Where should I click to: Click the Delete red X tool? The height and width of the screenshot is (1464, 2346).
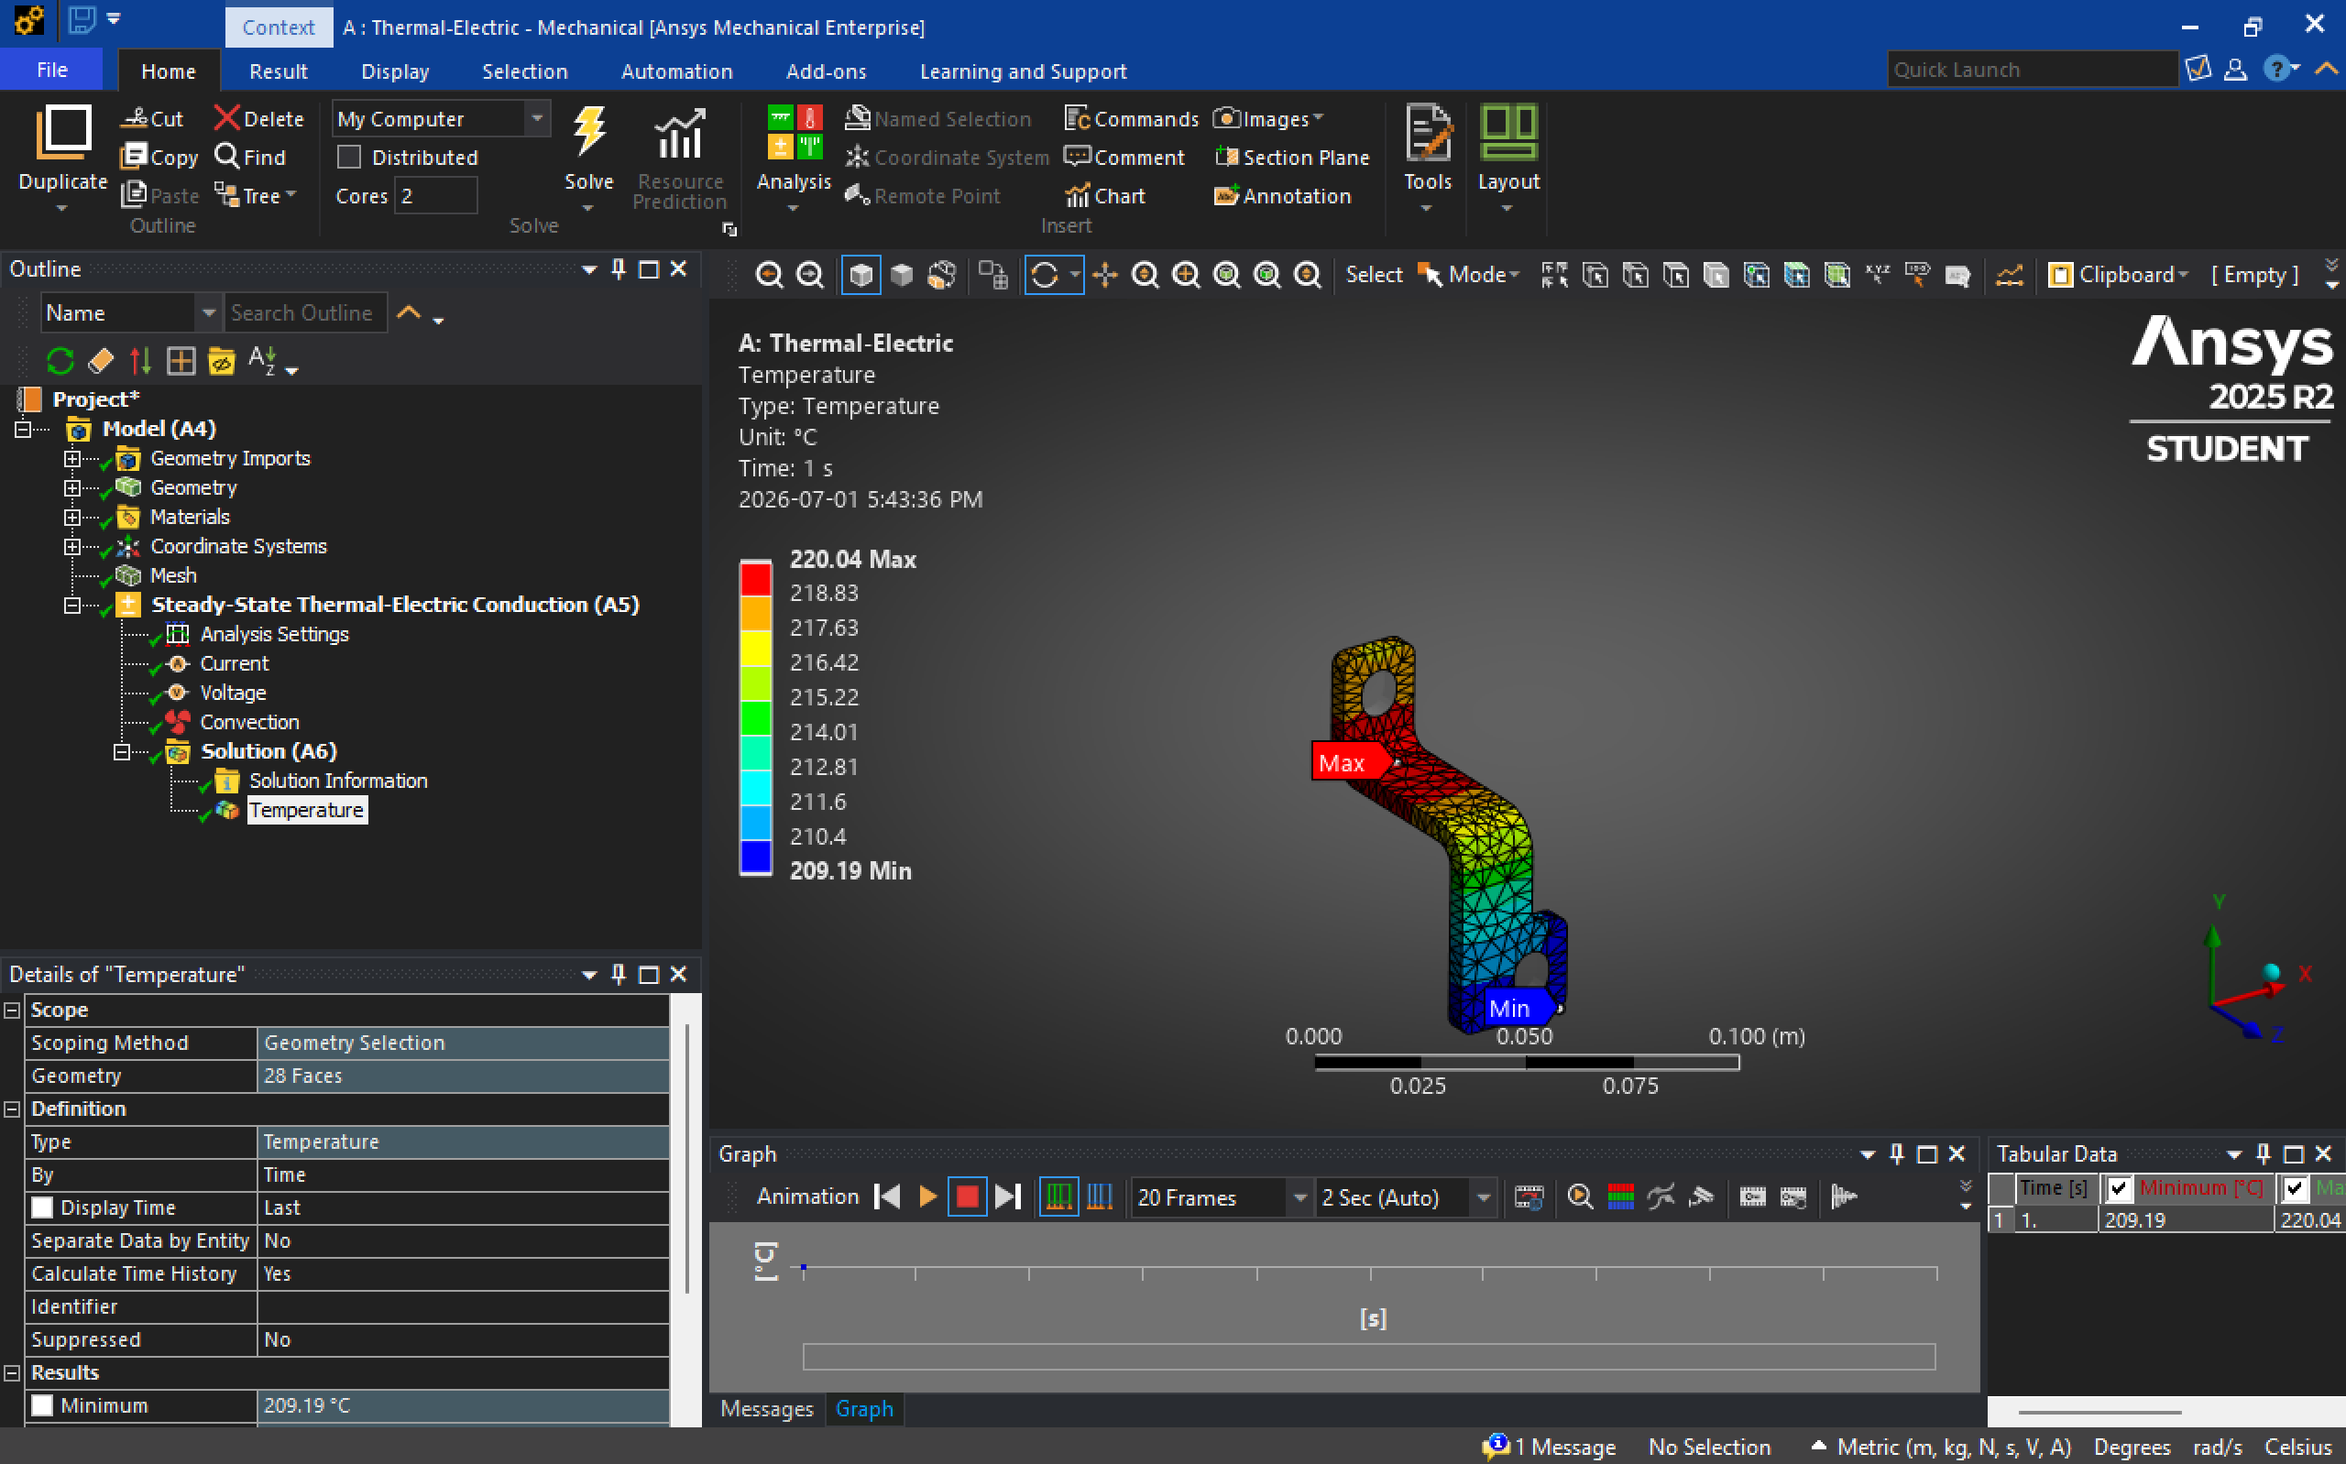click(258, 118)
